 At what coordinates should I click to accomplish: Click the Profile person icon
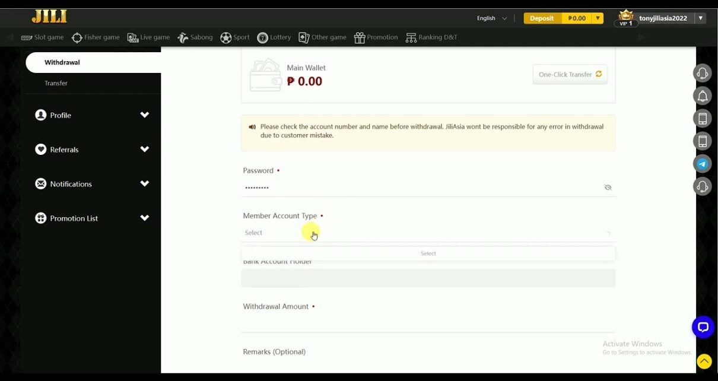point(40,115)
